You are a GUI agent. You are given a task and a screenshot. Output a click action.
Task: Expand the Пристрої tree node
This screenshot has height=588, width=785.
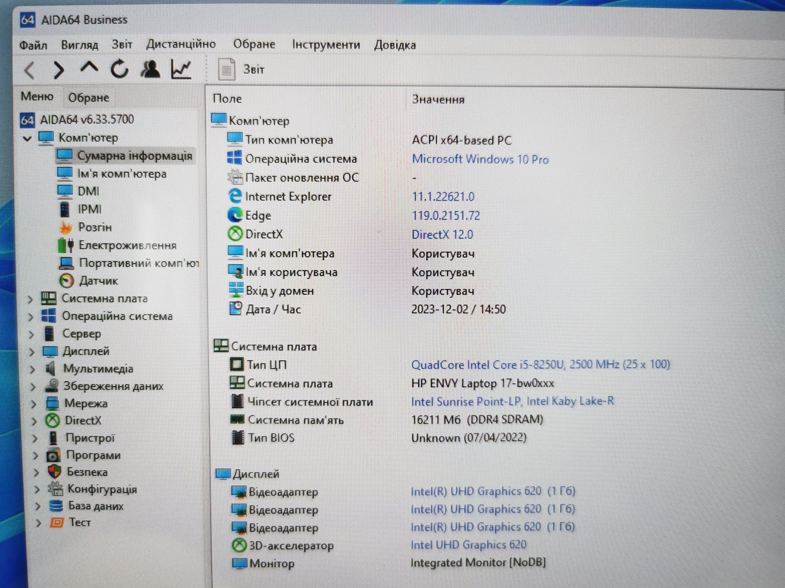point(35,438)
